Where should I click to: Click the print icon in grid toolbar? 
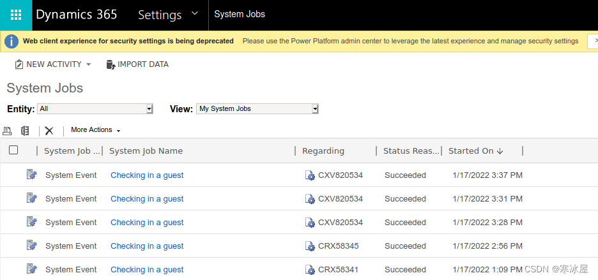point(7,131)
